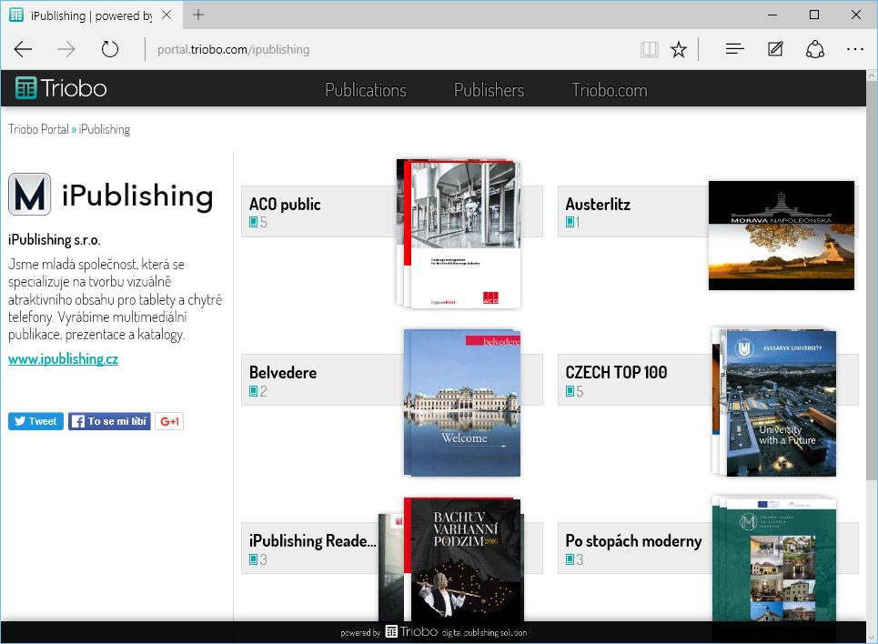Screen dimensions: 878x644
Task: Click the browser forward arrow
Action: (x=66, y=49)
